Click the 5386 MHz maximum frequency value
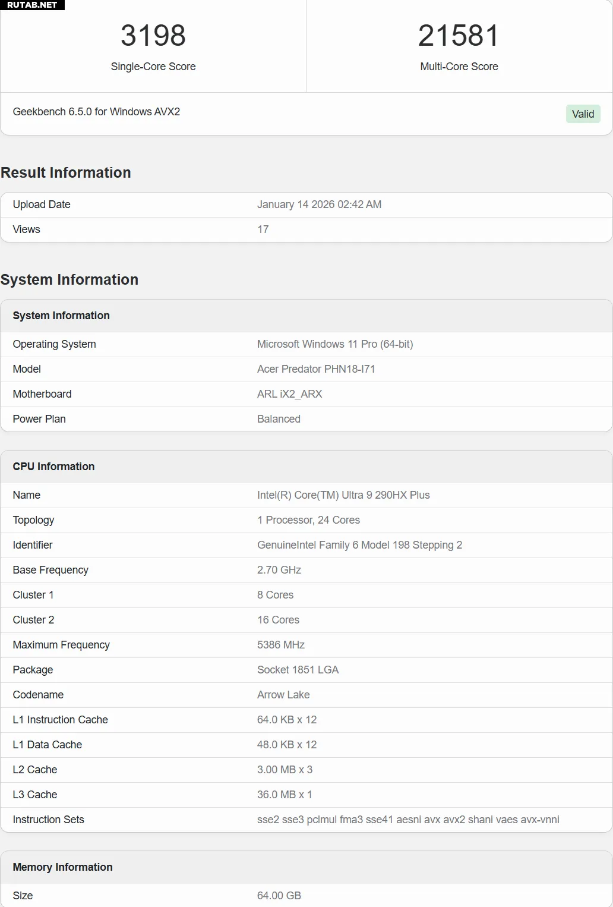The height and width of the screenshot is (907, 613). click(x=281, y=645)
